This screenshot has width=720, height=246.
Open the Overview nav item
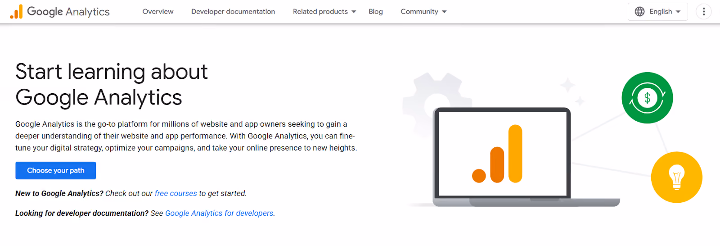coord(158,12)
